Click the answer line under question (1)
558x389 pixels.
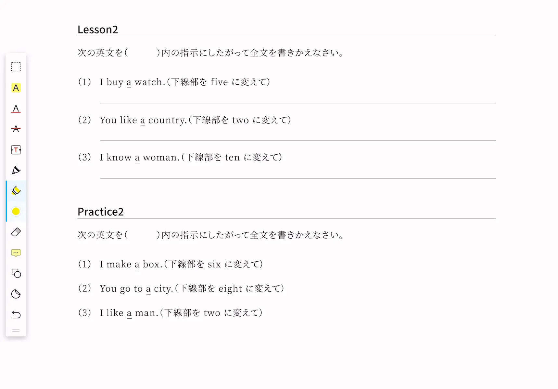tap(298, 103)
